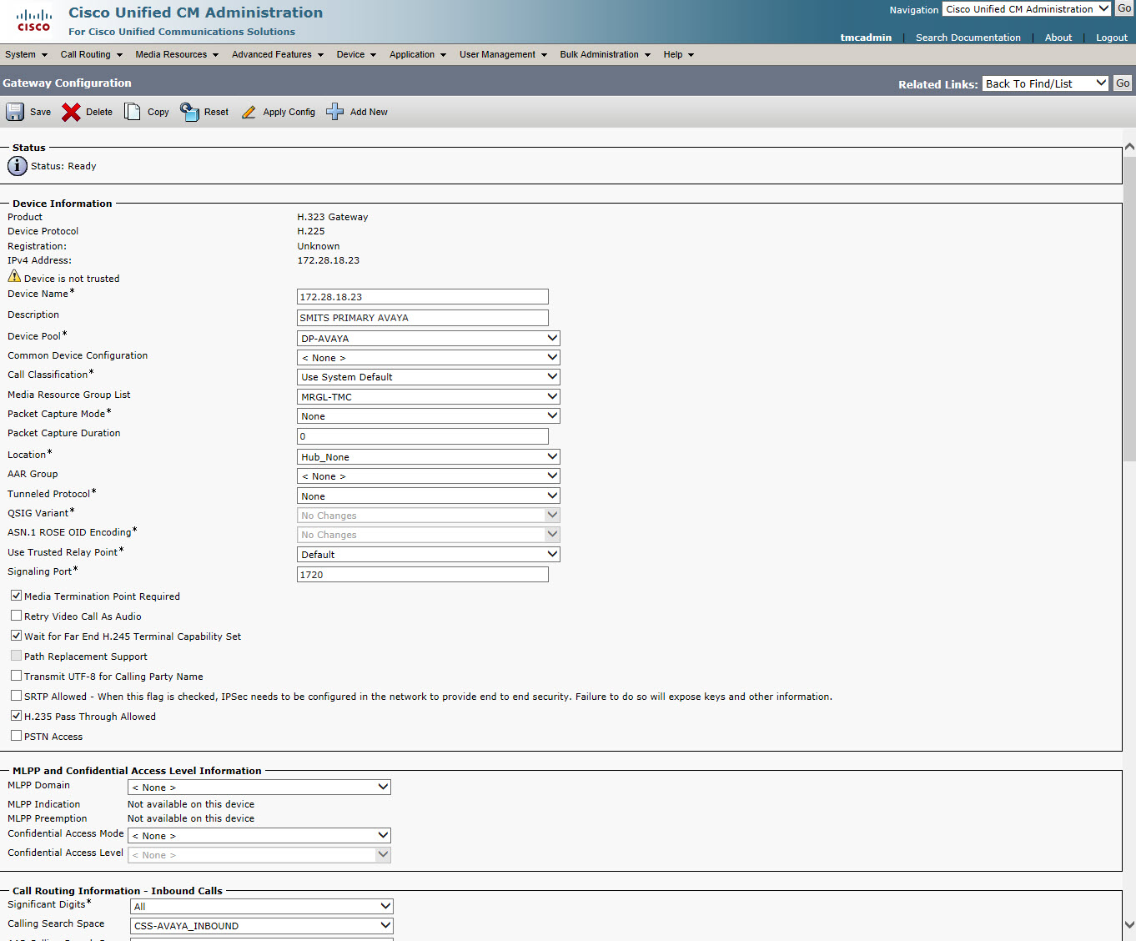The height and width of the screenshot is (941, 1136).
Task: Open the System menu
Action: click(26, 54)
